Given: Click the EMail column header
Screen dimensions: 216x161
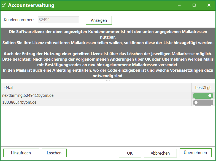Looking at the screenshot, I should coord(96,88).
